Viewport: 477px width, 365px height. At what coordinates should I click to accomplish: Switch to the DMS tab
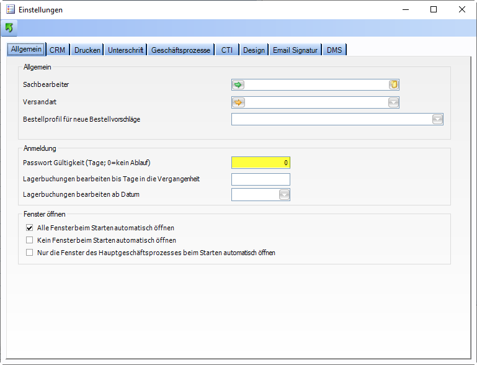pos(335,50)
